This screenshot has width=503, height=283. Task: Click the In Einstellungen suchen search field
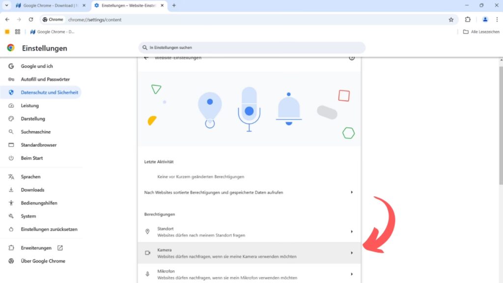pyautogui.click(x=251, y=48)
